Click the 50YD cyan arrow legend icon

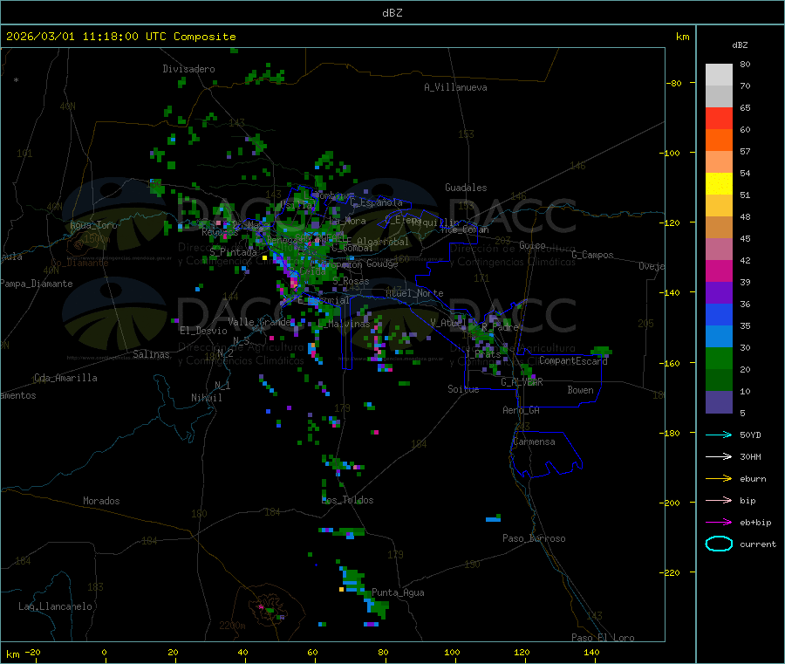click(x=719, y=435)
